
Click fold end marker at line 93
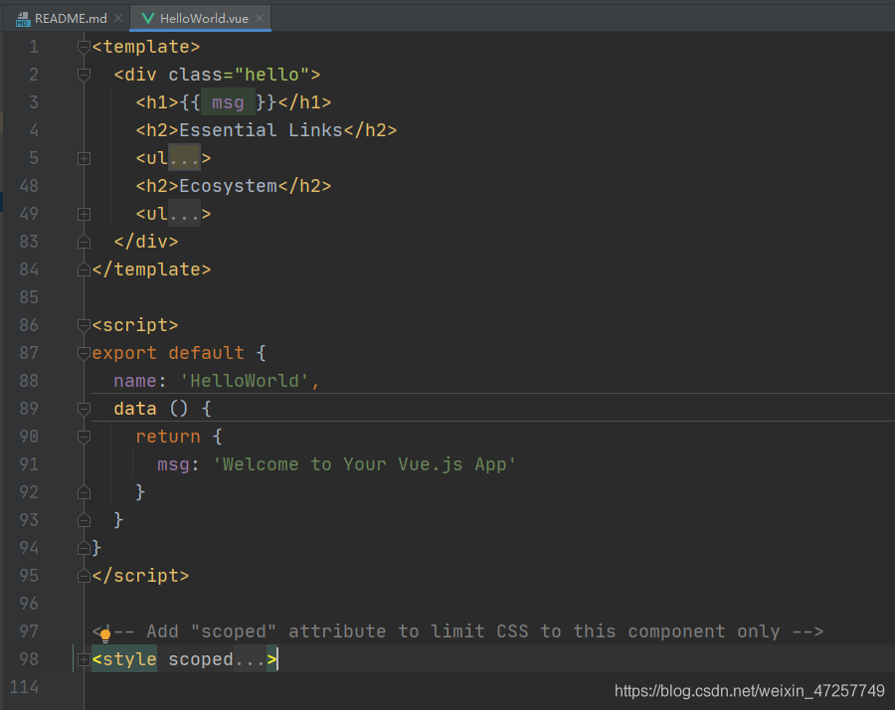click(x=84, y=520)
